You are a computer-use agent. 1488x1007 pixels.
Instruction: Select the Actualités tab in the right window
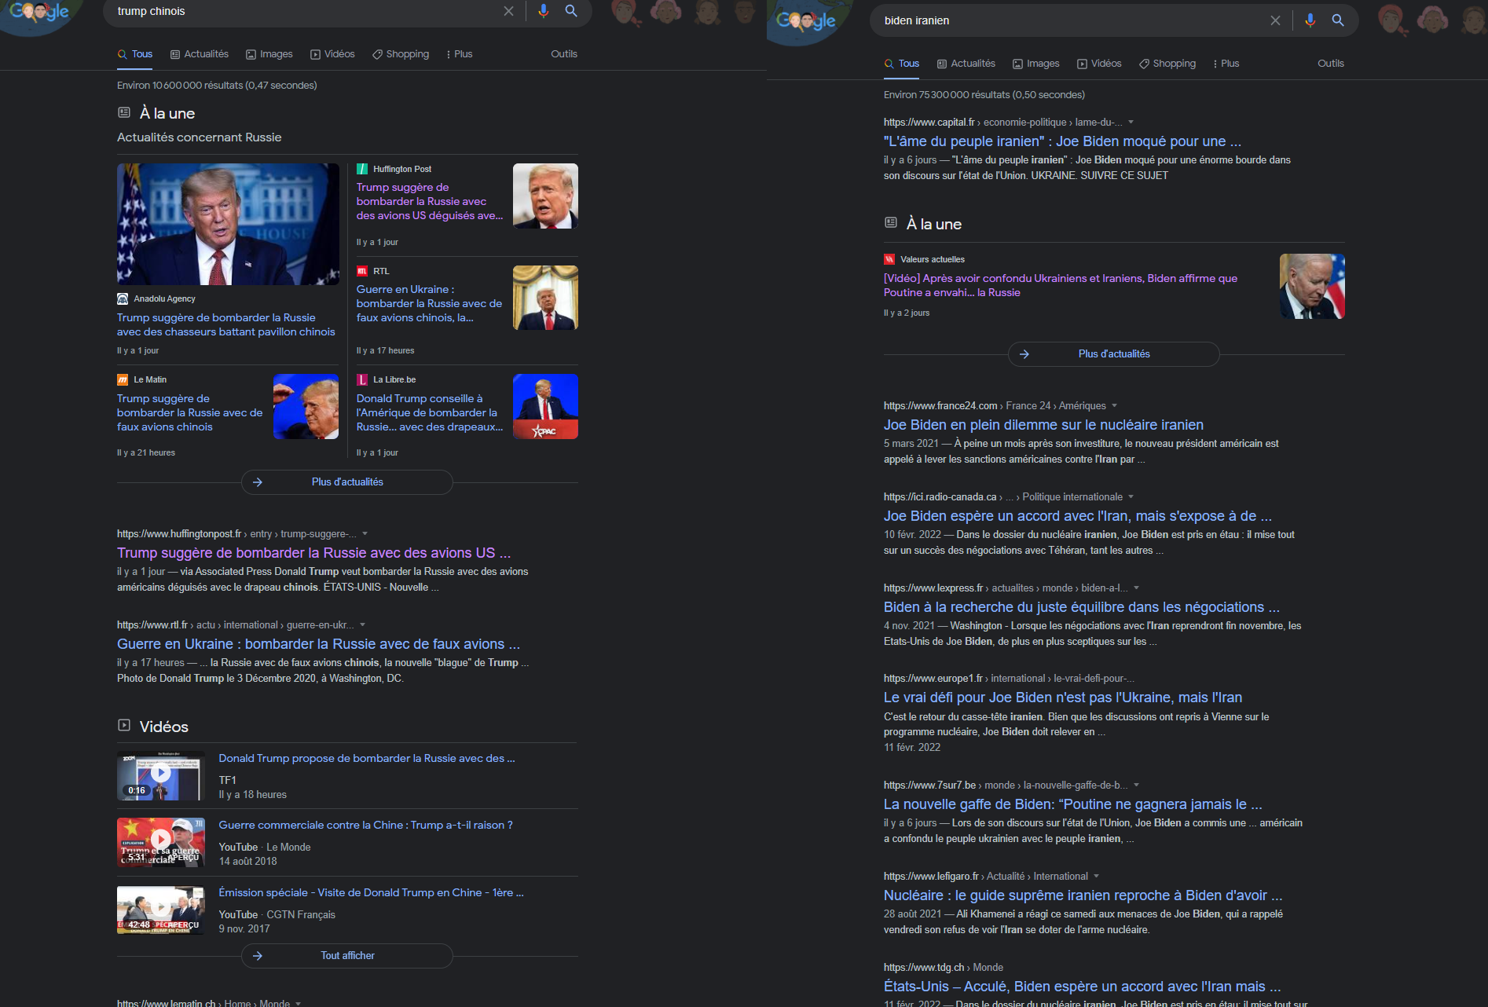tap(966, 64)
